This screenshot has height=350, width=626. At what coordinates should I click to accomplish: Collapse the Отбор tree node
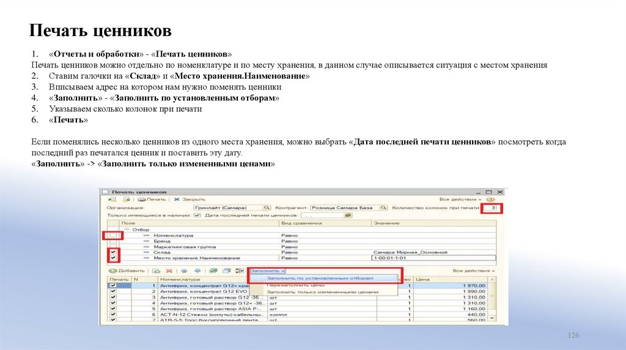click(x=127, y=230)
